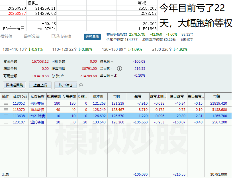Sort holdings by 证券代码 column header

(20, 96)
